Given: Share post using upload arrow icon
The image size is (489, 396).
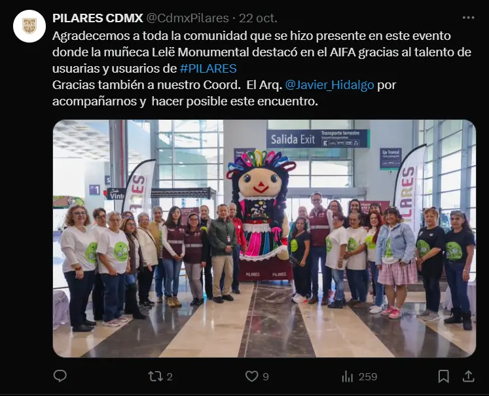Looking at the screenshot, I should [x=468, y=376].
